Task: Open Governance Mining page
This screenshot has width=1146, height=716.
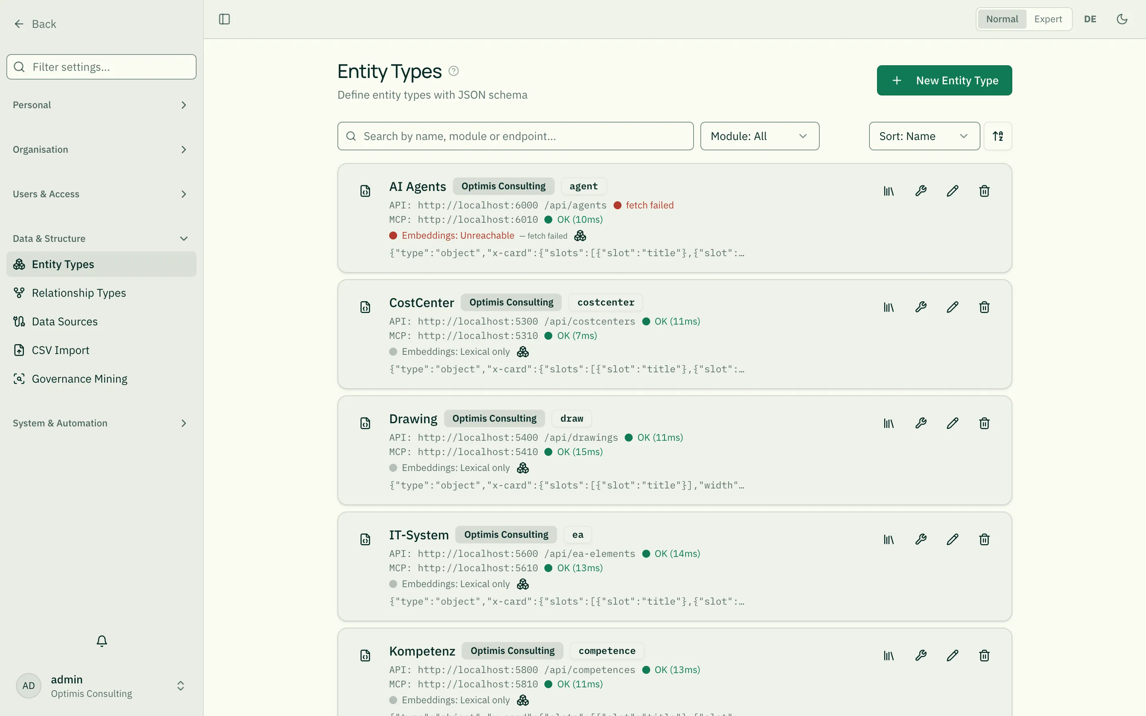Action: tap(101, 379)
